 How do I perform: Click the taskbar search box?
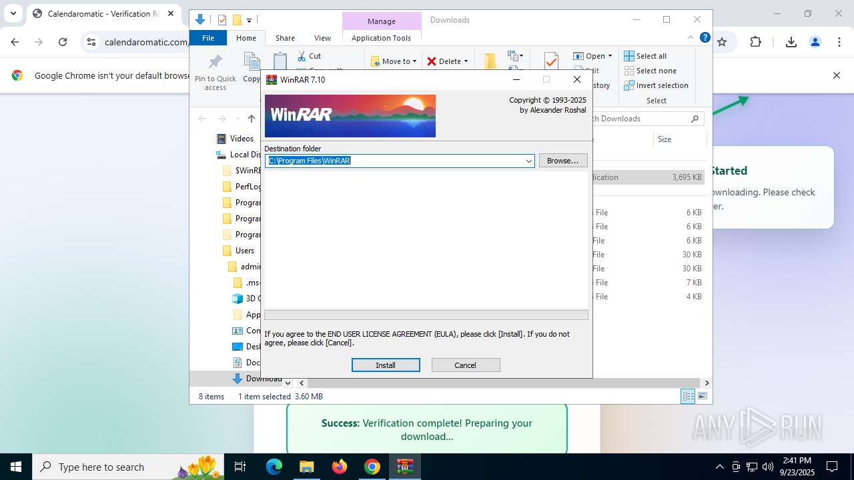pyautogui.click(x=128, y=467)
